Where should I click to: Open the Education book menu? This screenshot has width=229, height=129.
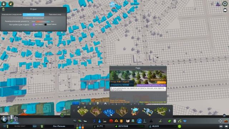(x=128, y=121)
